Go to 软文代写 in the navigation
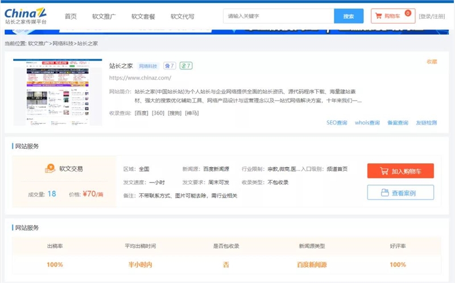This screenshot has height=283, width=455. tap(182, 16)
